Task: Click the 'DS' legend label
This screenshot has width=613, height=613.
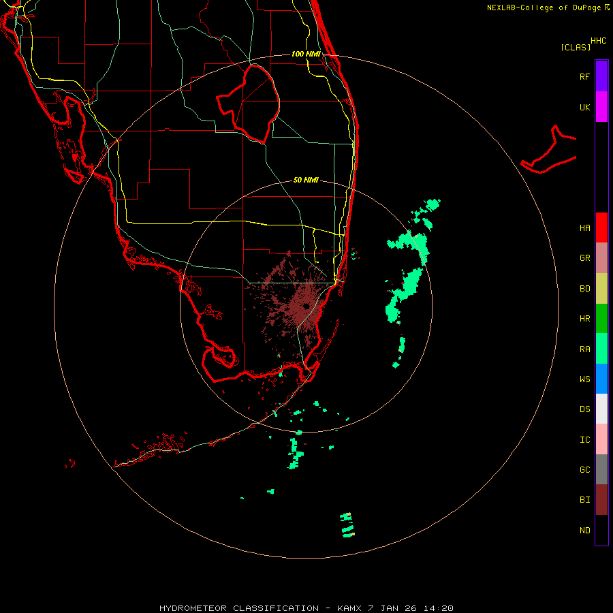Action: click(584, 409)
